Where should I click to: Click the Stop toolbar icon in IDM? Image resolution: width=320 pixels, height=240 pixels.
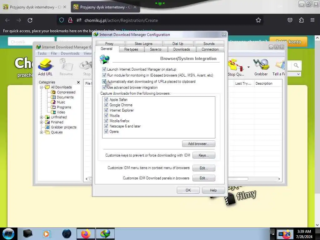87,67
